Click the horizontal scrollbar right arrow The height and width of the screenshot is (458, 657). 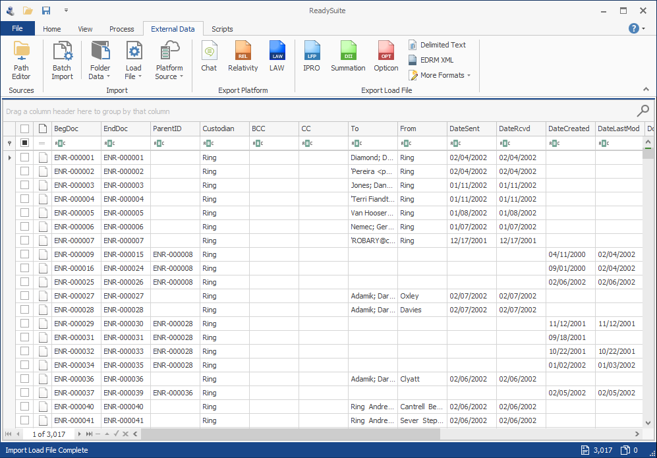click(637, 434)
